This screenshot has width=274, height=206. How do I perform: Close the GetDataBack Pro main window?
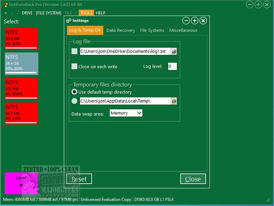coord(267,5)
